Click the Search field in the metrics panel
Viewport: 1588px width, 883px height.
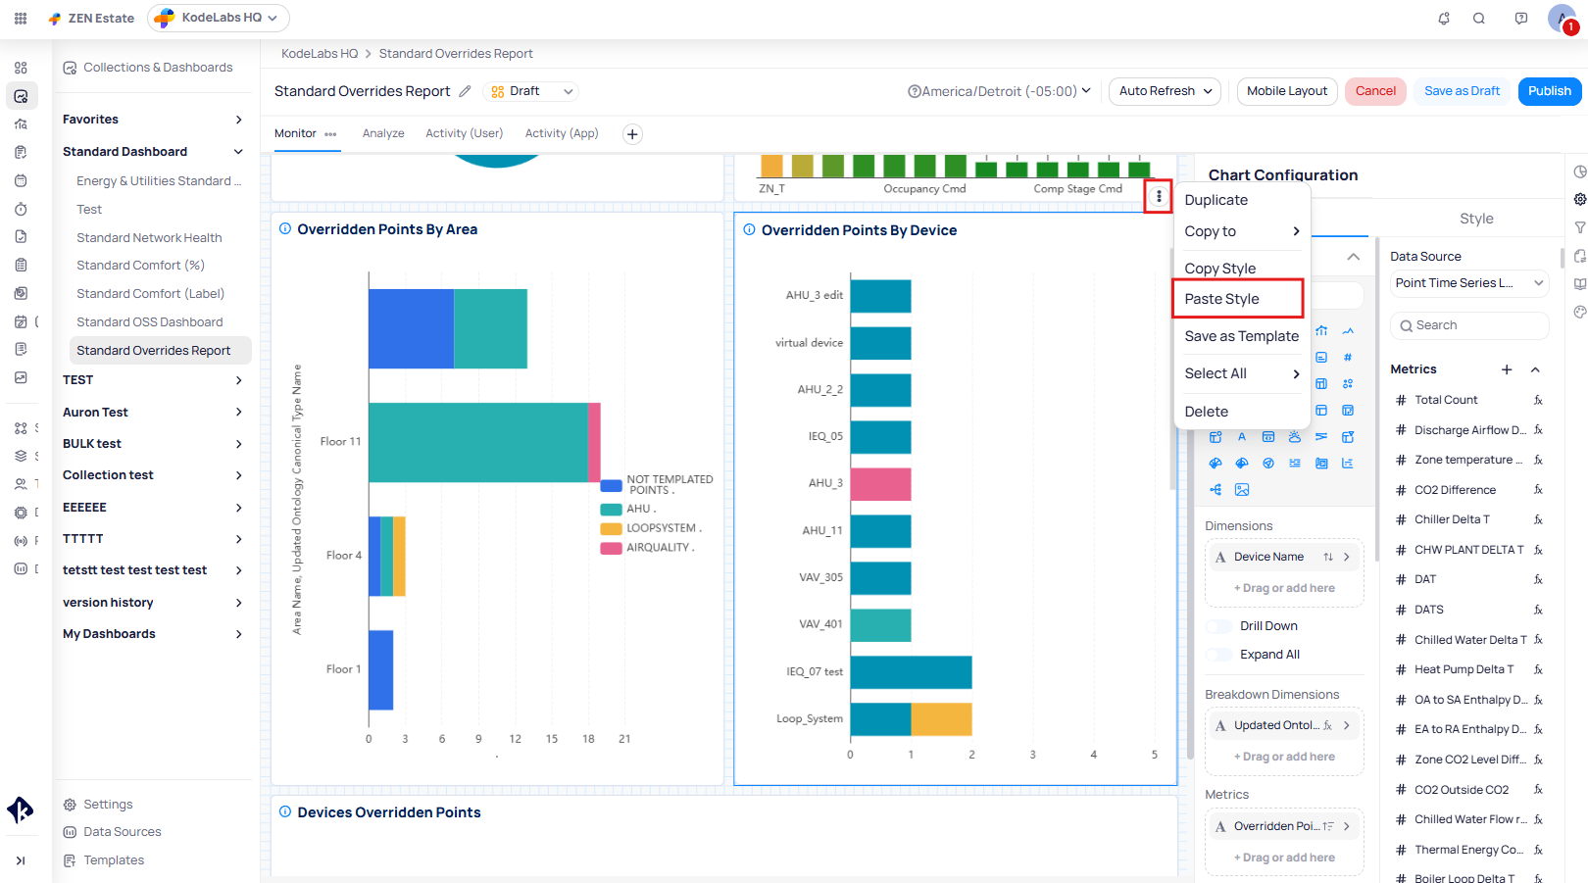click(1468, 325)
